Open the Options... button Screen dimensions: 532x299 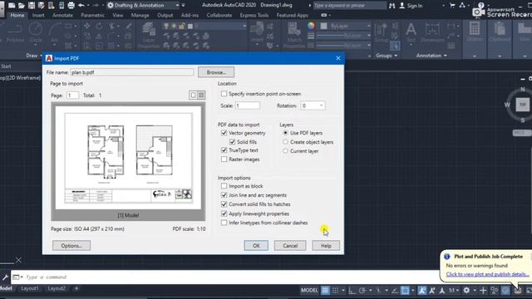click(71, 246)
